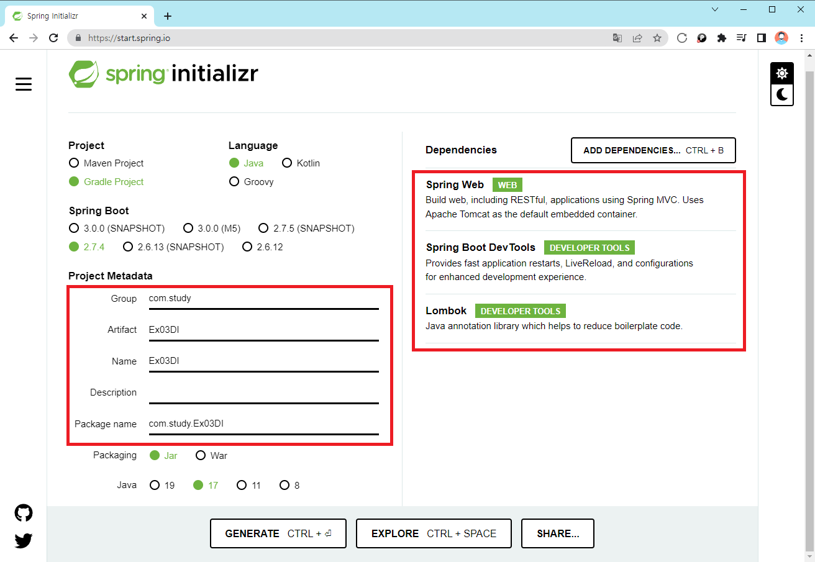Select Spring Boot 2.6.13 (SNAPSHOT)

coord(173,247)
